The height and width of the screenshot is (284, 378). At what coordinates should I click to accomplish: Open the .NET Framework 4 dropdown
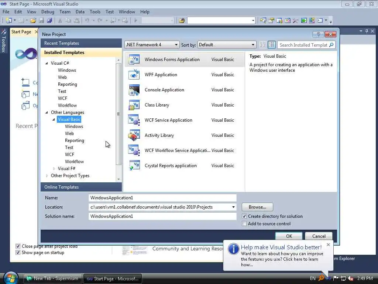click(152, 45)
